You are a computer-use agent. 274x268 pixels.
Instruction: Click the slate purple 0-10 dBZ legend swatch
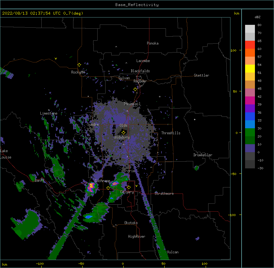point(250,148)
